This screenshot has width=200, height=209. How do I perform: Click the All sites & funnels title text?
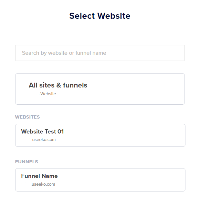point(58,85)
